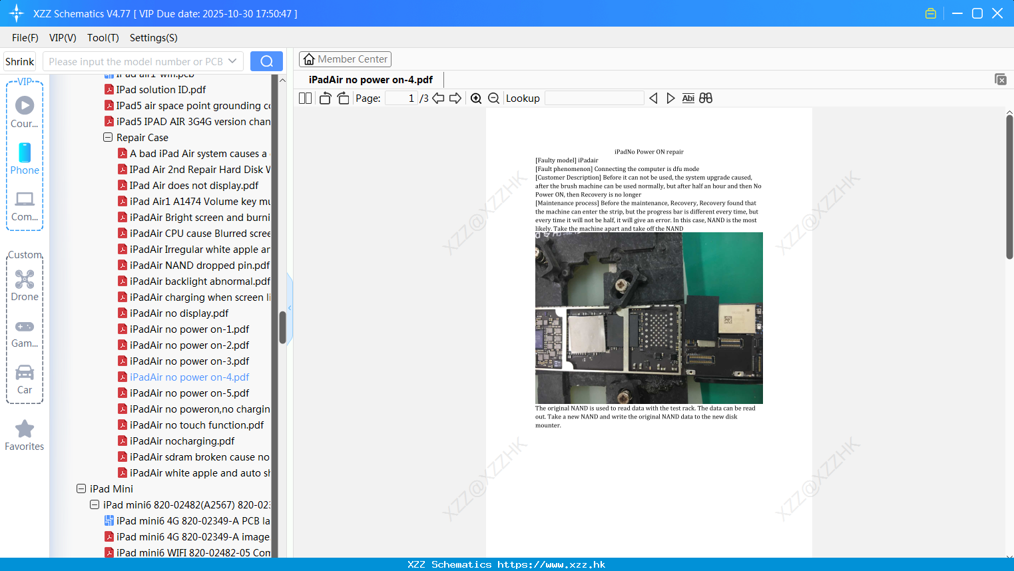Viewport: 1014px width, 571px height.
Task: Go to next page arrow
Action: [x=455, y=98]
